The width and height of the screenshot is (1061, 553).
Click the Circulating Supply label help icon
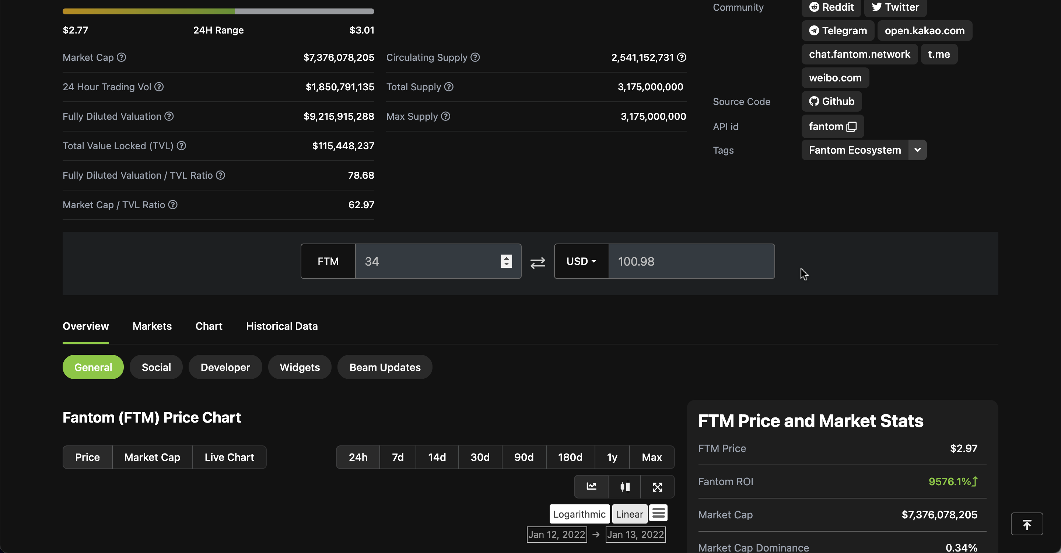click(475, 57)
